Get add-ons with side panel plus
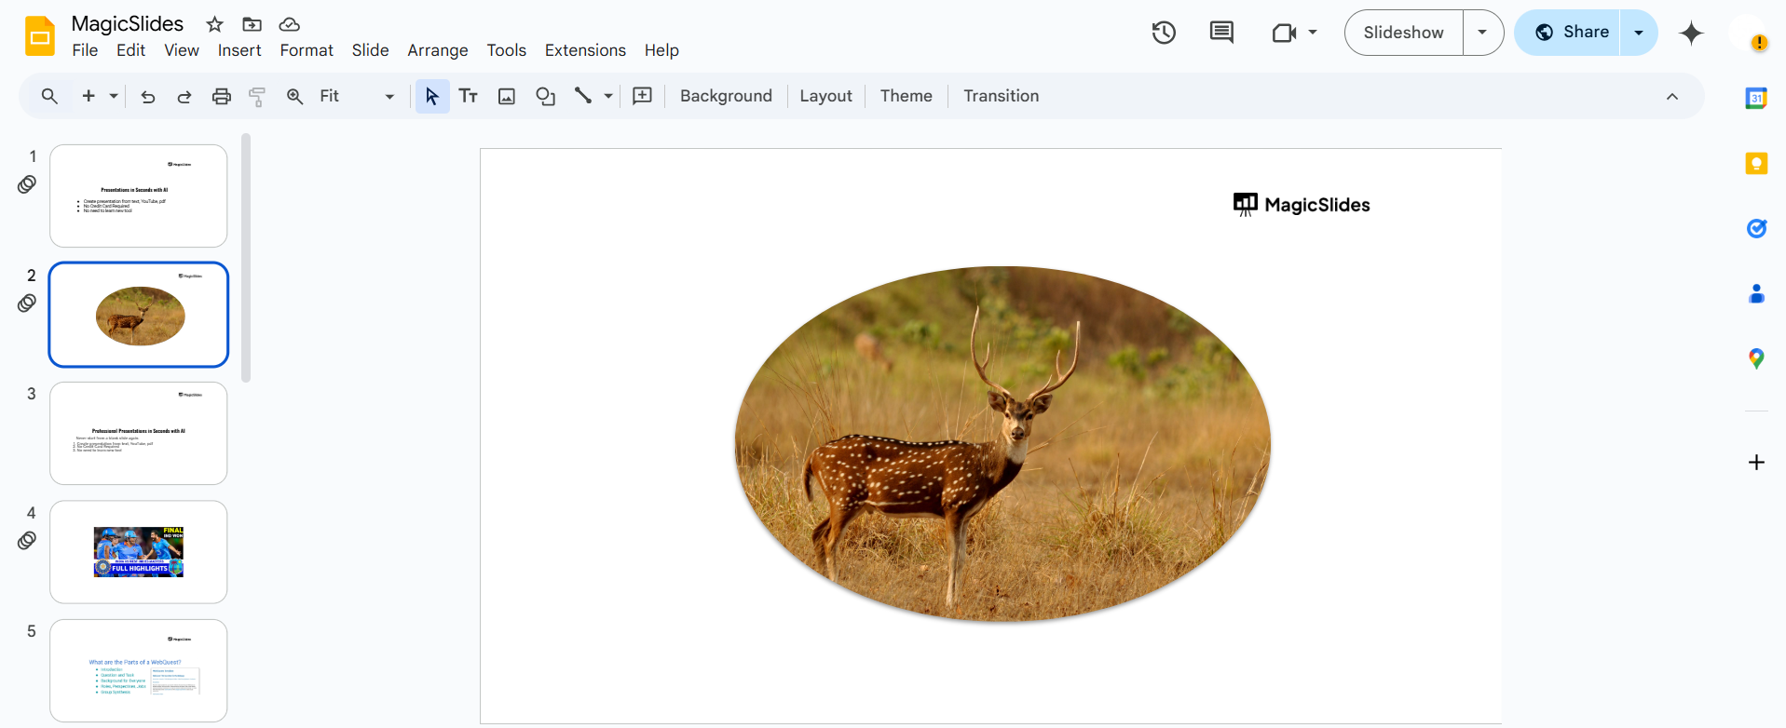Viewport: 1786px width, 728px height. click(1756, 463)
